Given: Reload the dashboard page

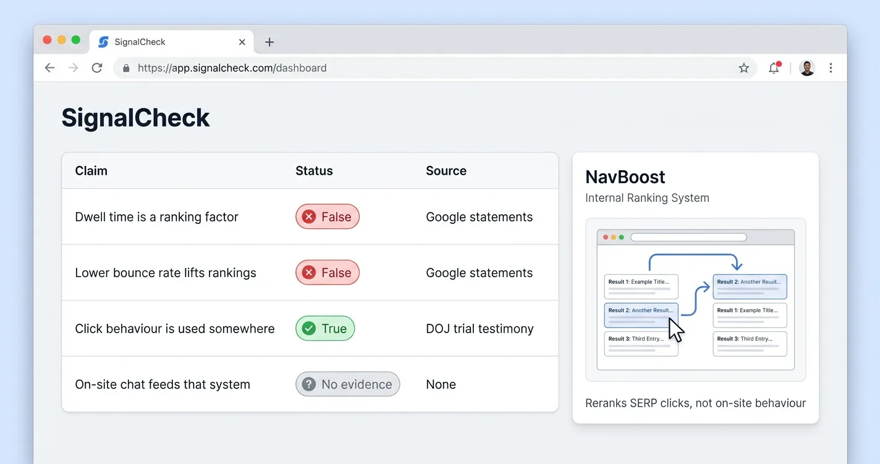Looking at the screenshot, I should 97,68.
